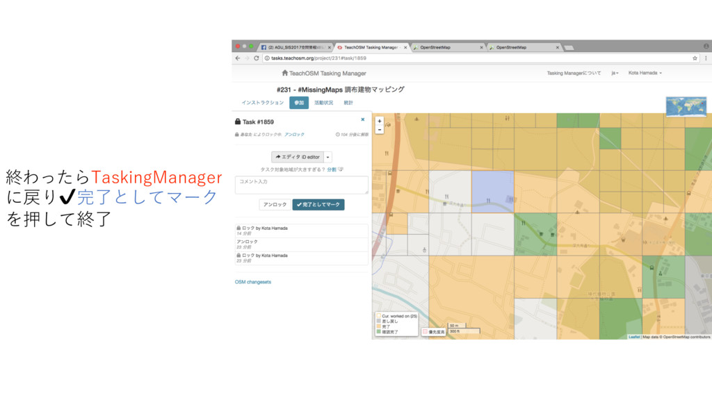This screenshot has height=400, width=712.
Task: Switch to the first OpenStreetMap browser tab
Action: tap(448, 47)
